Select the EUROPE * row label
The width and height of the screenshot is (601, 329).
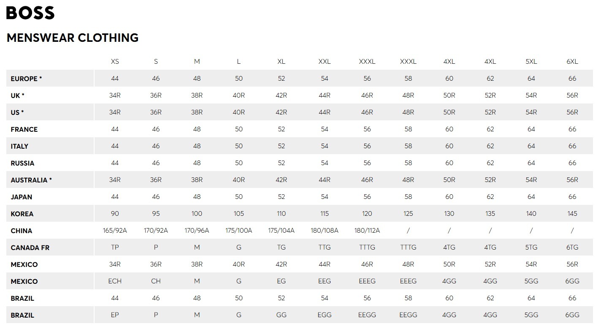point(26,79)
